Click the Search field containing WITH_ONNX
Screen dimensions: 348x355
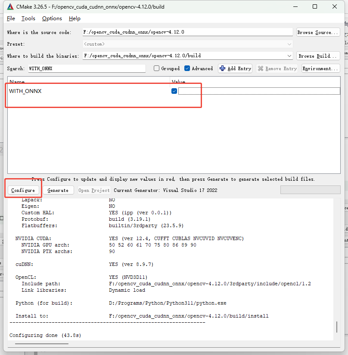tap(86, 68)
